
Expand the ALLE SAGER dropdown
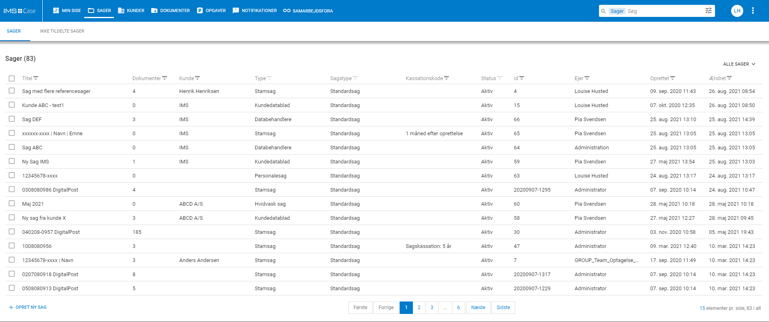(739, 64)
